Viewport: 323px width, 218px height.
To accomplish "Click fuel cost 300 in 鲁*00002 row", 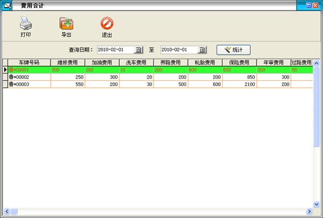I will pos(102,77).
